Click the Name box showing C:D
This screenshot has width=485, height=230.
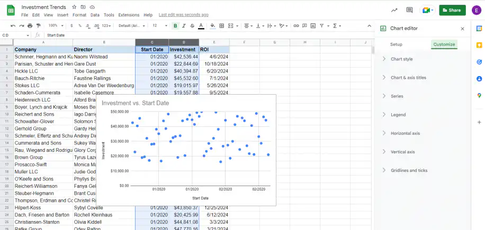[x=15, y=35]
